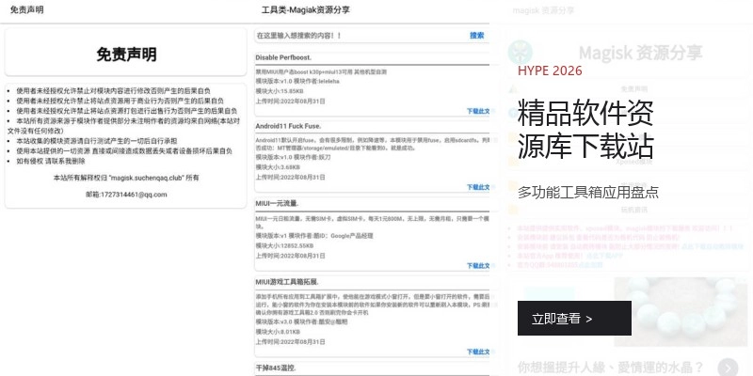Image resolution: width=753 pixels, height=376 pixels.
Task: Focus the 在这里输入想搜索的内容 search field
Action: pos(360,36)
